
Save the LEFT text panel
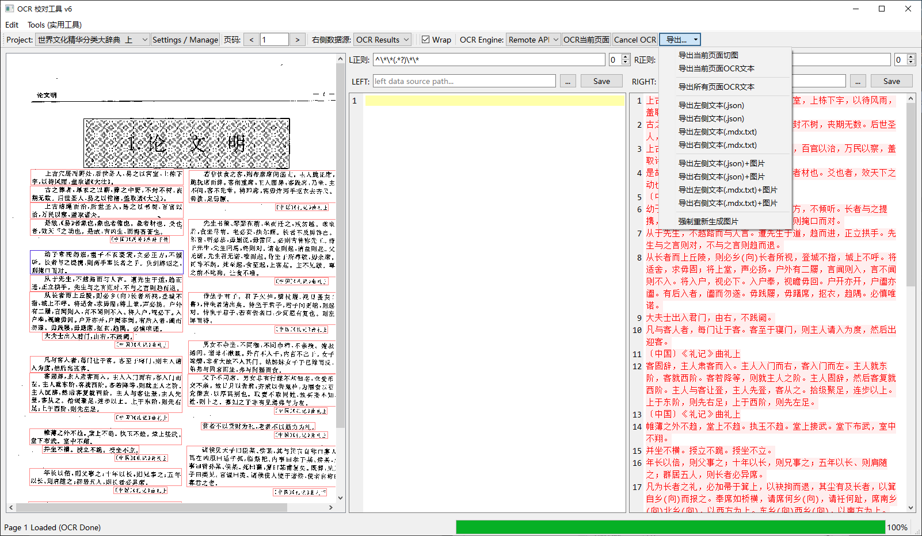pos(601,81)
